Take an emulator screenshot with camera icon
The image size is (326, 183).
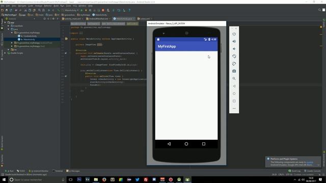[234, 71]
